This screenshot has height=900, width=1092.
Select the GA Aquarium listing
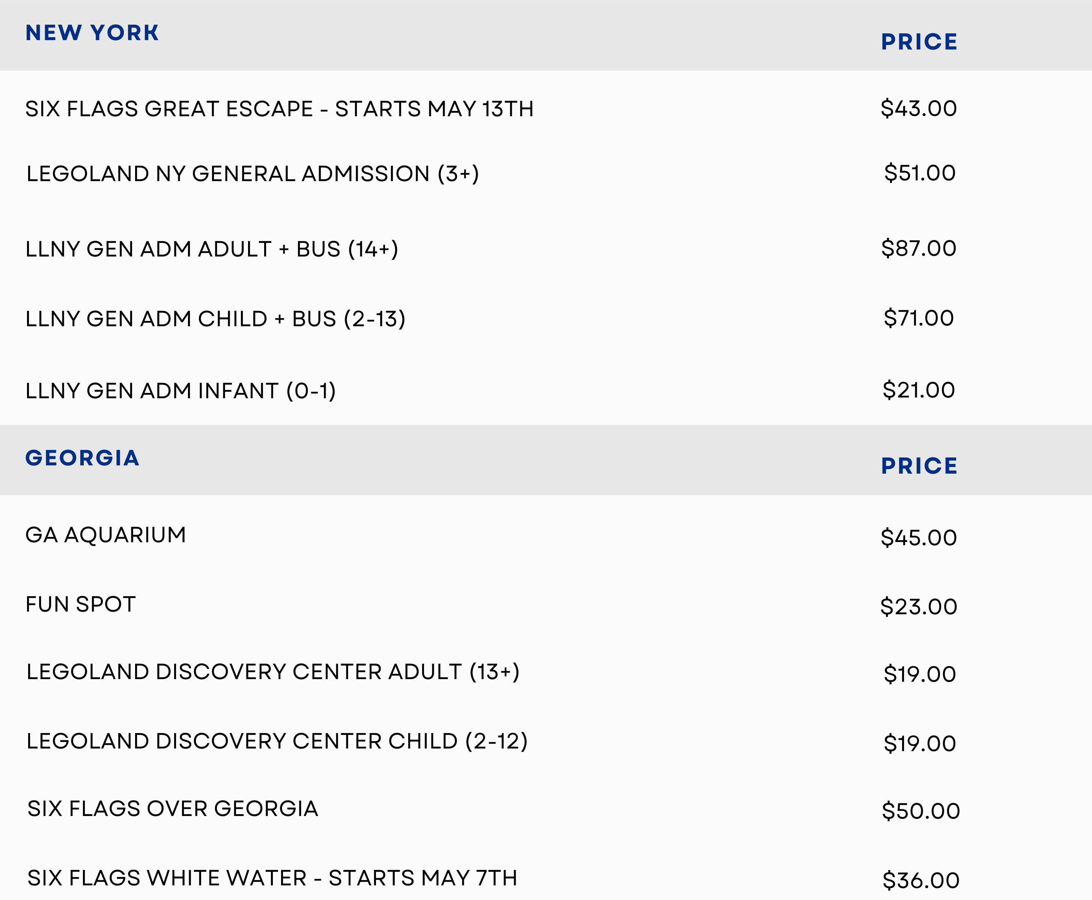point(106,535)
